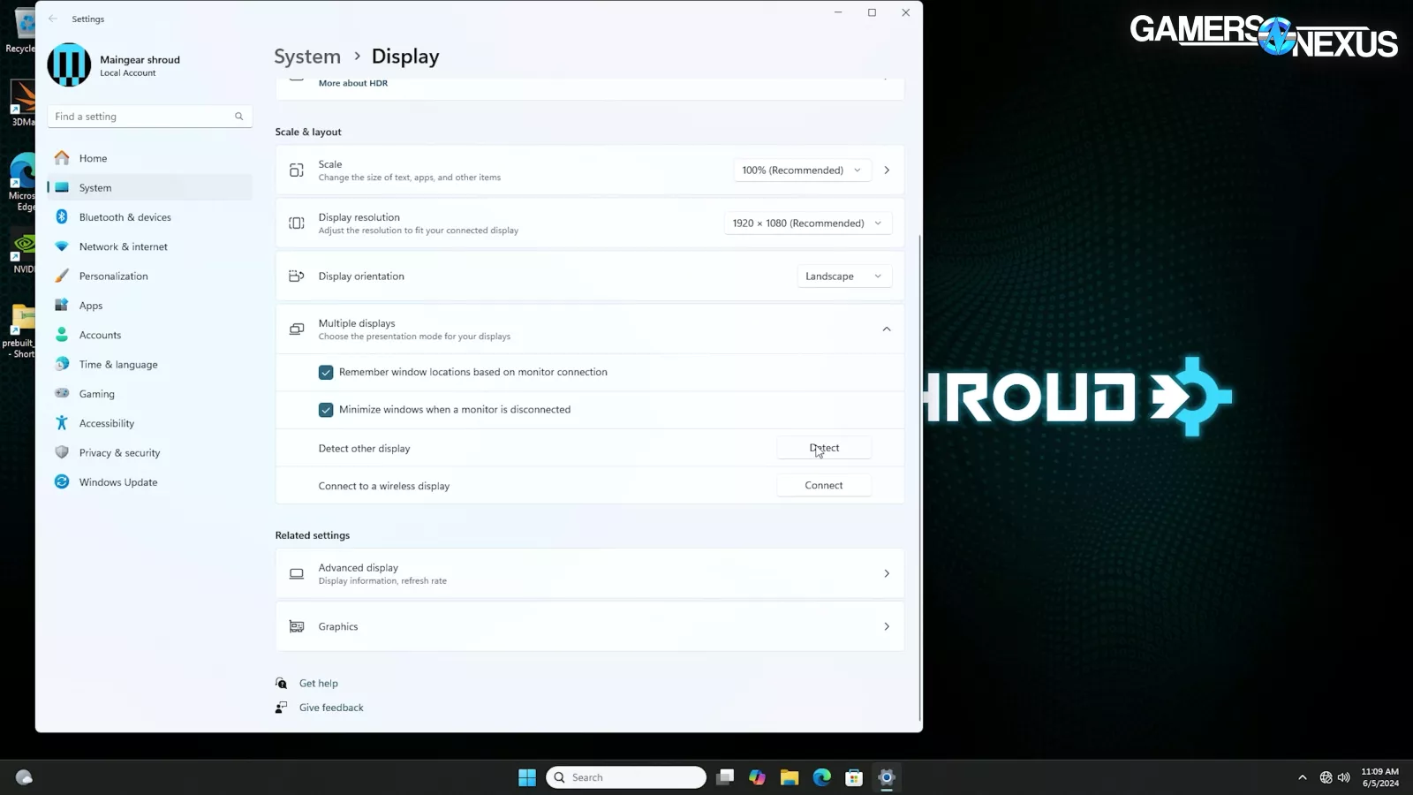
Task: Open Copilot from the taskbar
Action: 757,777
